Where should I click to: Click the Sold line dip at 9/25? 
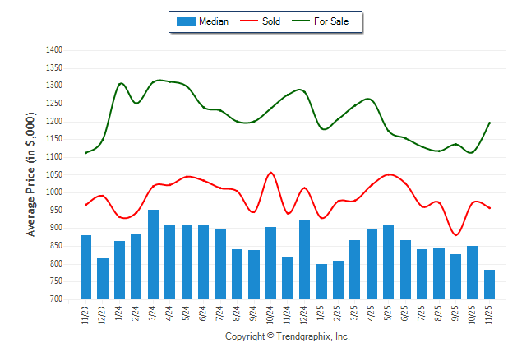(x=456, y=235)
